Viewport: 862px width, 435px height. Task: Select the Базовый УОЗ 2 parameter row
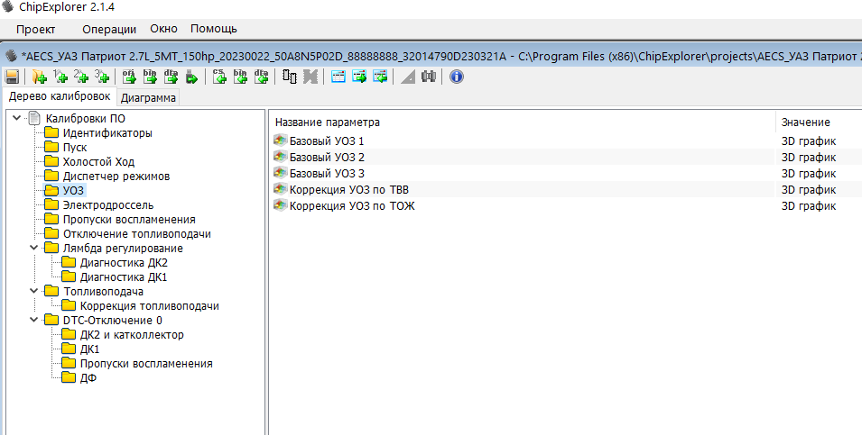coord(326,158)
